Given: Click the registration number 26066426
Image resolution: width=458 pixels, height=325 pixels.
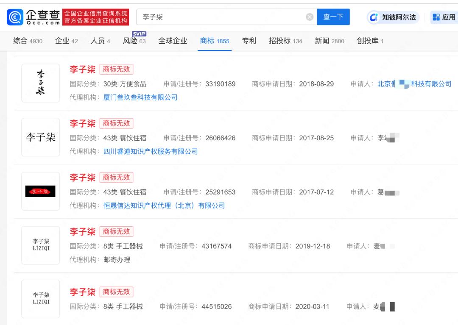Looking at the screenshot, I should coord(220,138).
